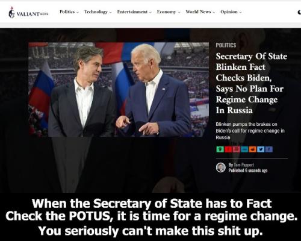Click the solid red share icon
Viewport: 301px width, 241px height.
tap(228, 149)
